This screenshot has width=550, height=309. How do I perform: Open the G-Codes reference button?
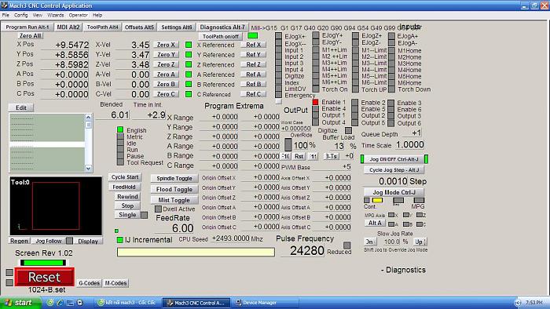click(89, 283)
